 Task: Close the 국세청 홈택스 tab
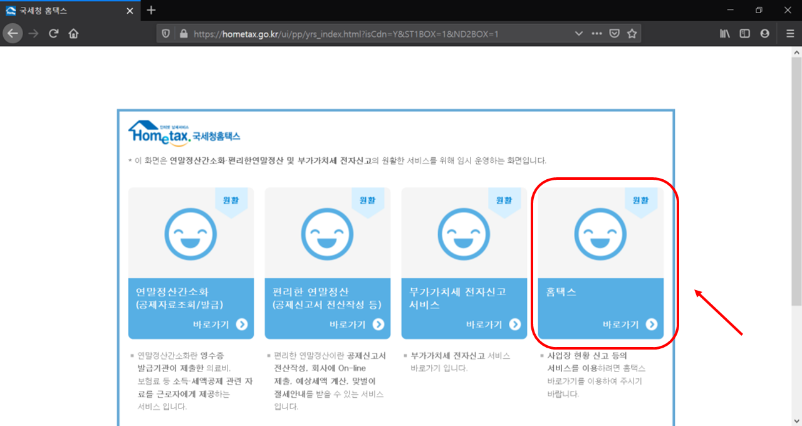(x=130, y=11)
